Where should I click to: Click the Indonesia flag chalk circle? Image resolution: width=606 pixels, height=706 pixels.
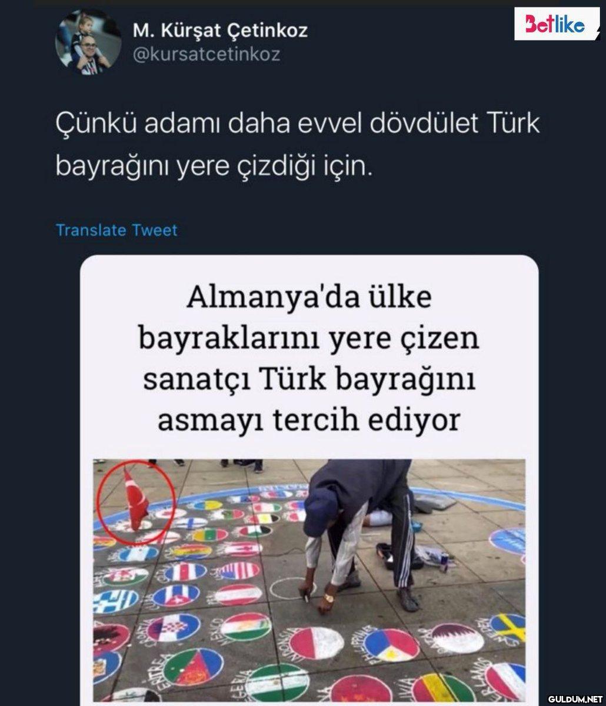click(317, 644)
